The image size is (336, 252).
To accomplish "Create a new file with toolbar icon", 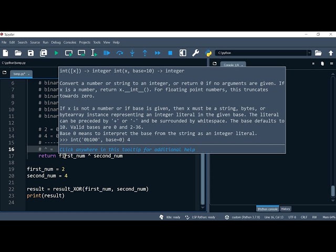I will click(6, 53).
